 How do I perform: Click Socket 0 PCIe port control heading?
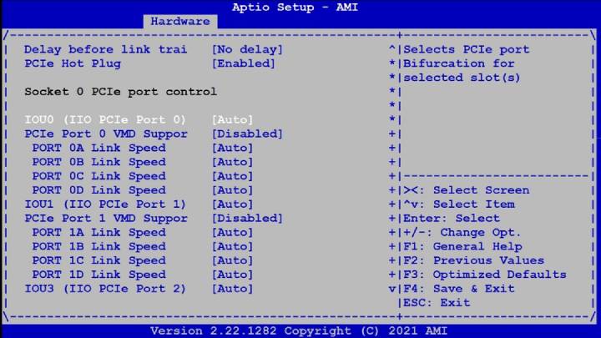[x=120, y=92]
